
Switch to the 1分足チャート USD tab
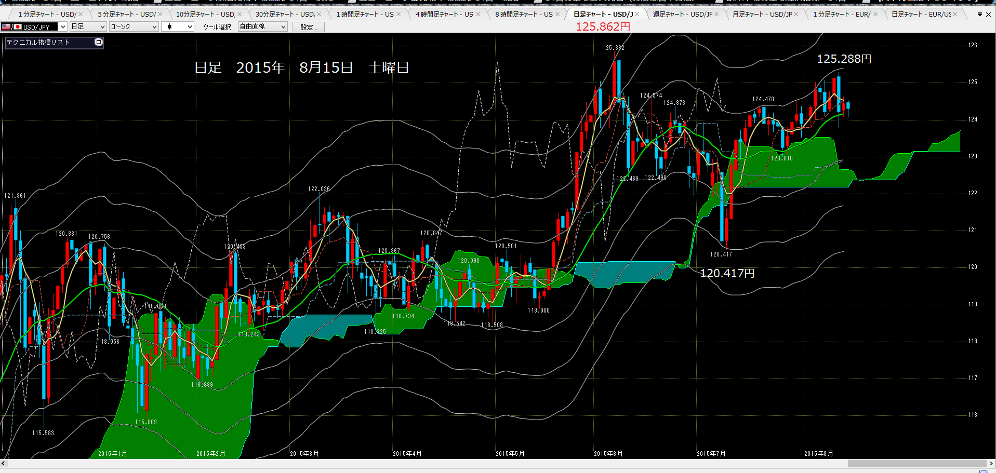point(47,14)
